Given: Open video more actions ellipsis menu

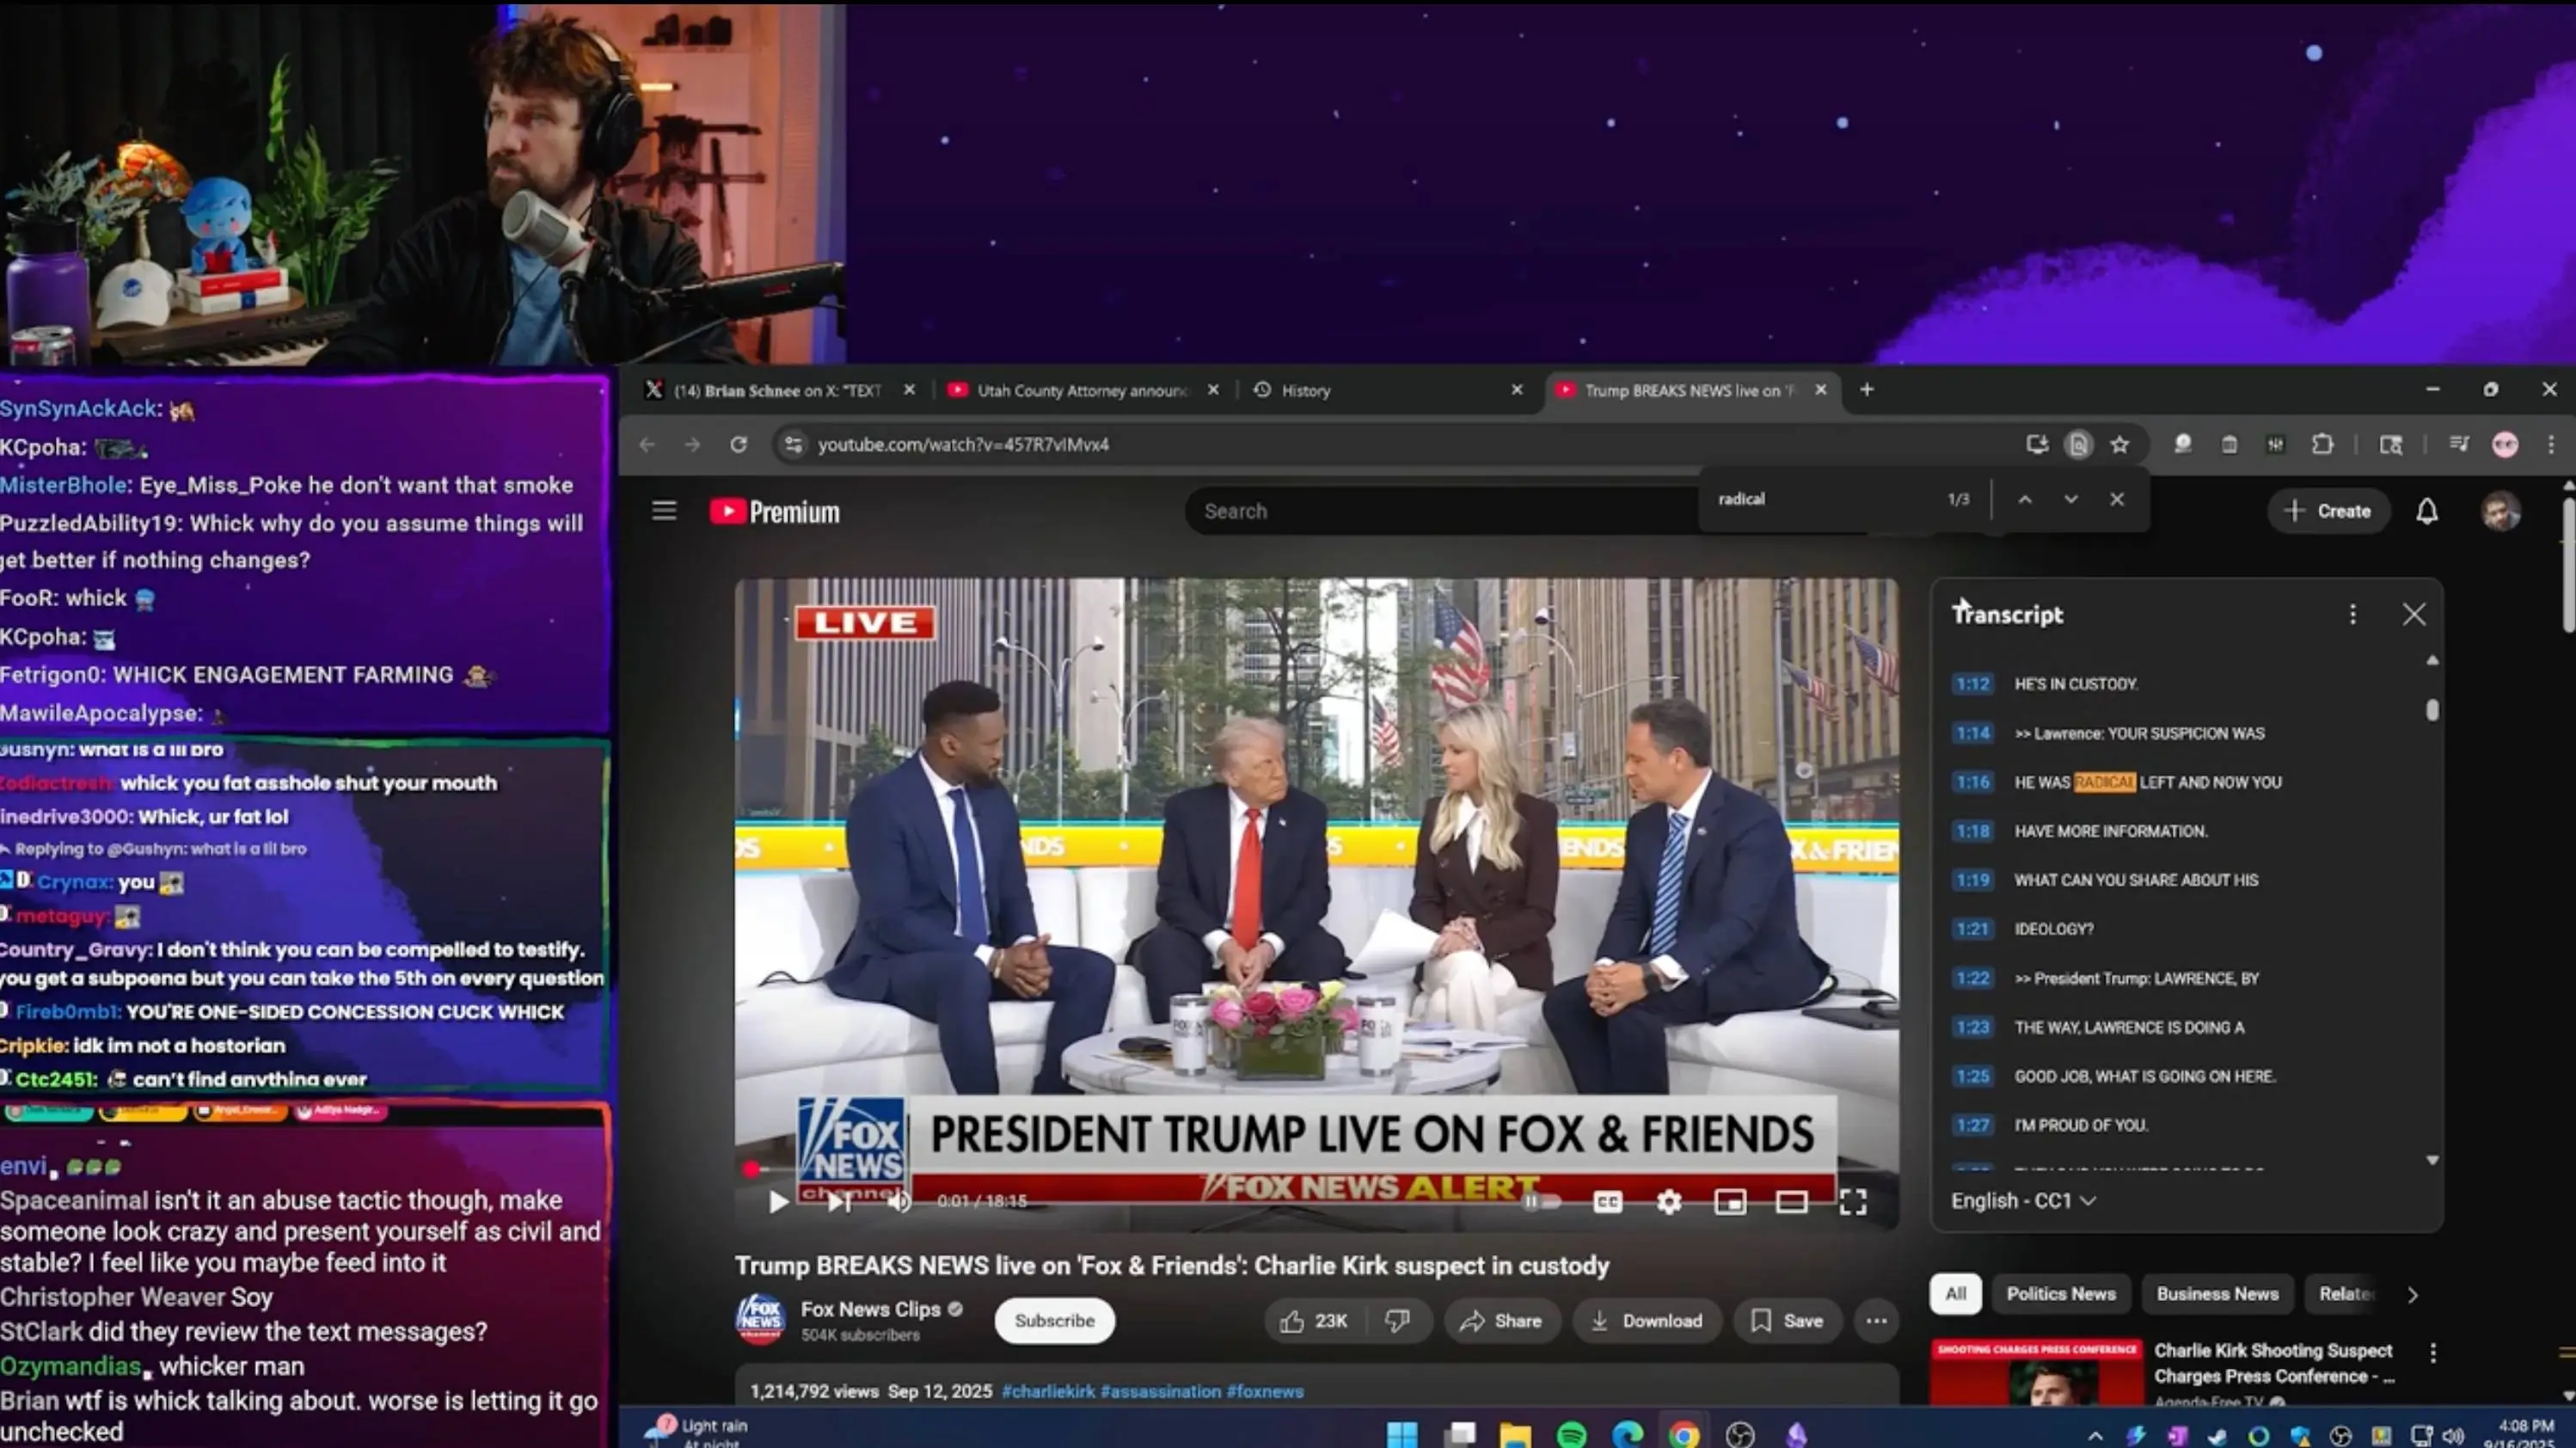Looking at the screenshot, I should pyautogui.click(x=1876, y=1321).
